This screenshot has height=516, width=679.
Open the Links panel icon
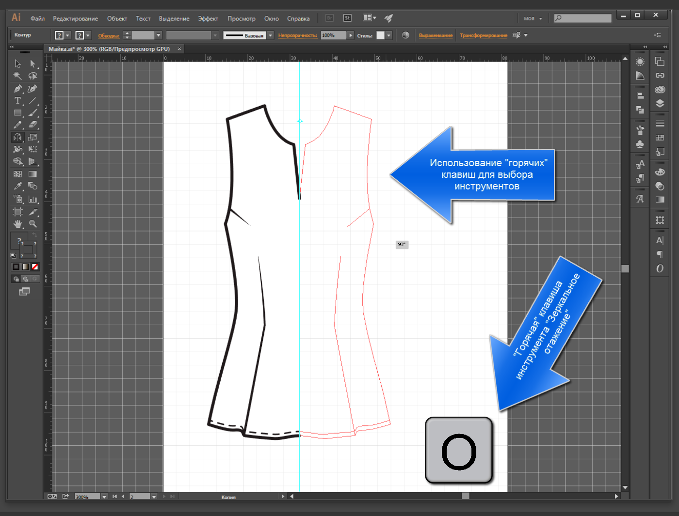(660, 76)
